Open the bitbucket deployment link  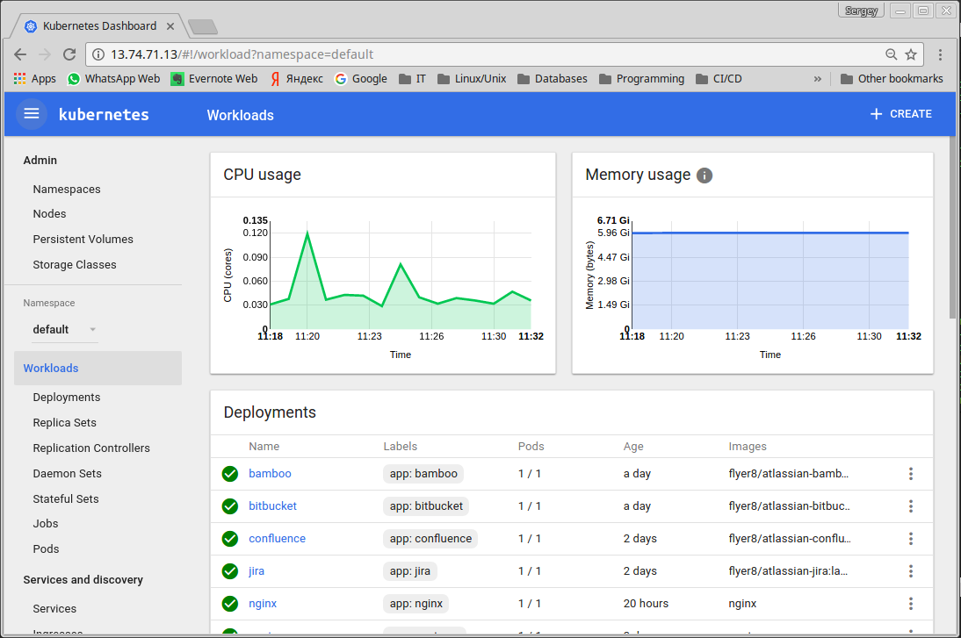[x=272, y=506]
